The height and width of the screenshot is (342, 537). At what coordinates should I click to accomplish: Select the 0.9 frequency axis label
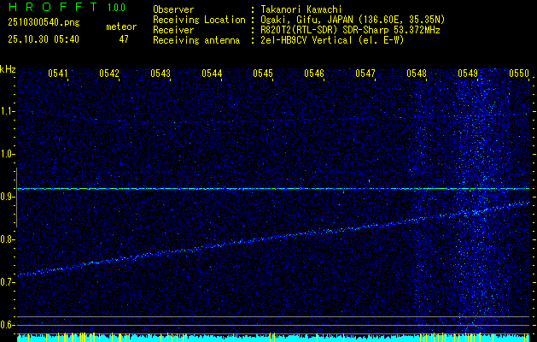(8, 197)
